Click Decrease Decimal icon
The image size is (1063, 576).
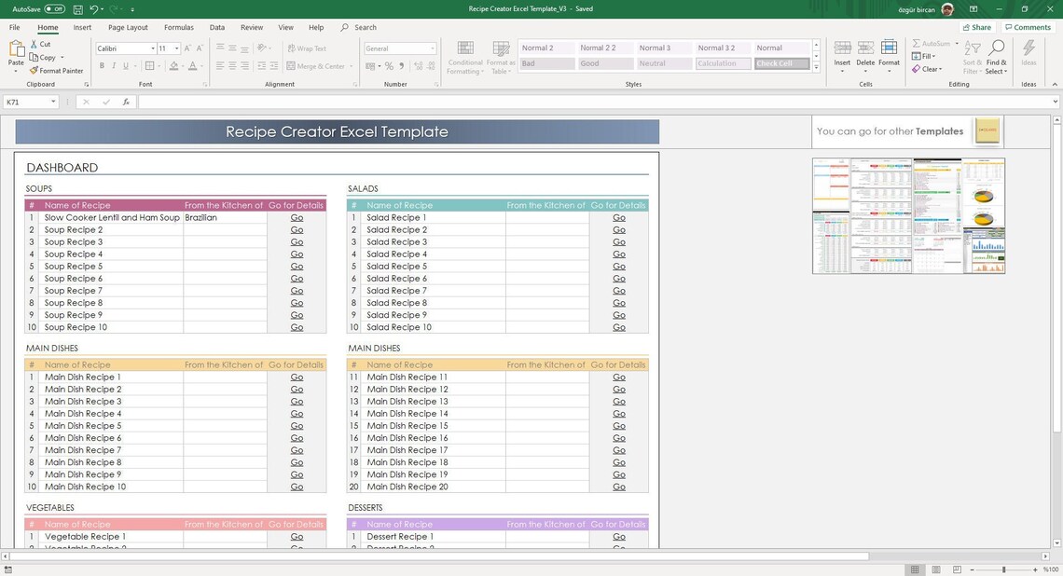click(431, 66)
